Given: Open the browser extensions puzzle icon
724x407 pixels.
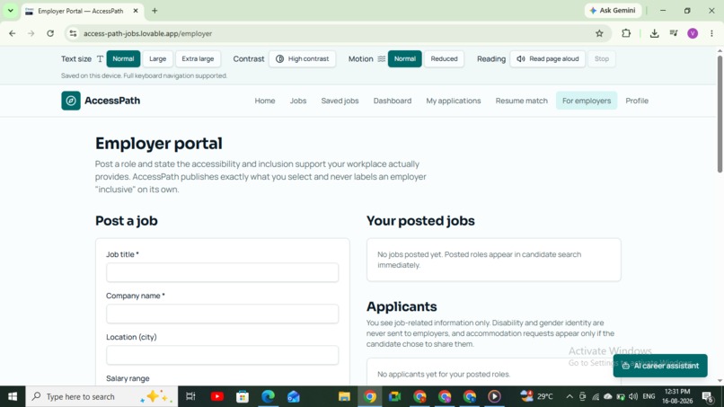Looking at the screenshot, I should coord(626,33).
